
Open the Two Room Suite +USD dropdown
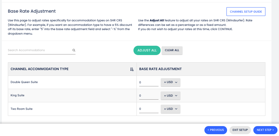(170, 109)
